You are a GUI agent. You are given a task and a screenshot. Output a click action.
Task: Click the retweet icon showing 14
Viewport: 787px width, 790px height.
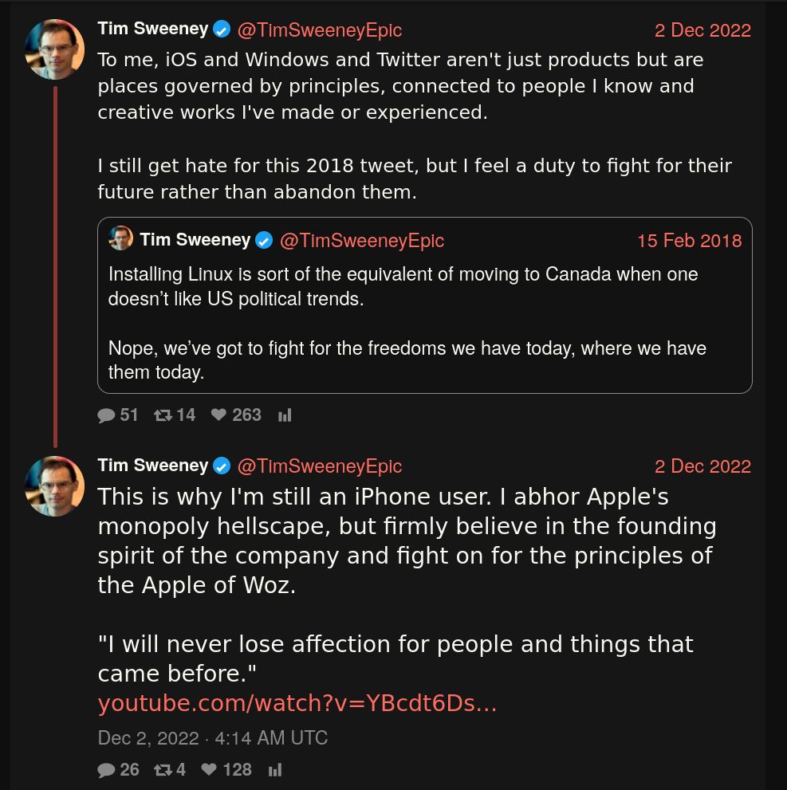pyautogui.click(x=163, y=415)
